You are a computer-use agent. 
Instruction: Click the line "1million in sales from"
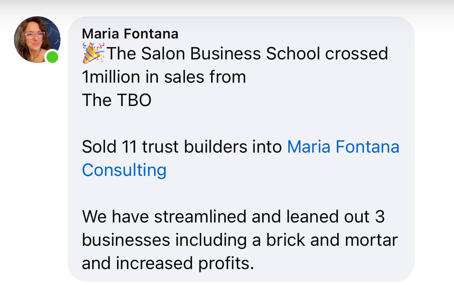pyautogui.click(x=164, y=77)
